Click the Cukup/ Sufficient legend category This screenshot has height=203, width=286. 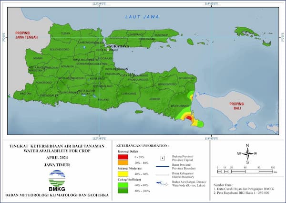click(129, 180)
